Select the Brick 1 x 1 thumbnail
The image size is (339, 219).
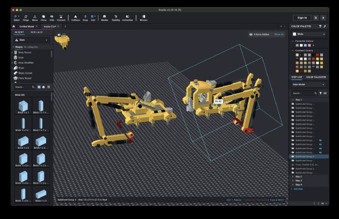point(23,106)
